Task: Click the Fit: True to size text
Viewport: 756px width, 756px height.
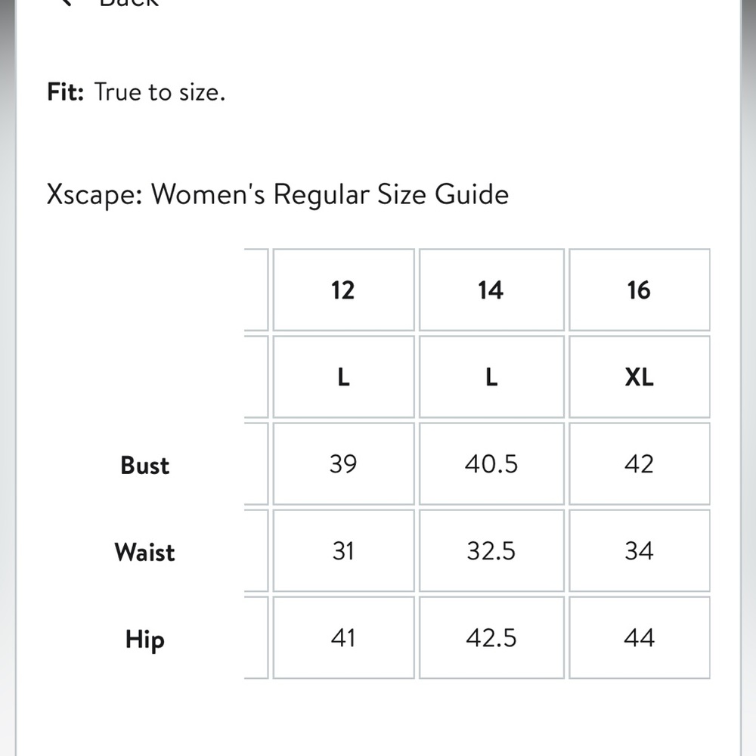Action: [x=136, y=91]
